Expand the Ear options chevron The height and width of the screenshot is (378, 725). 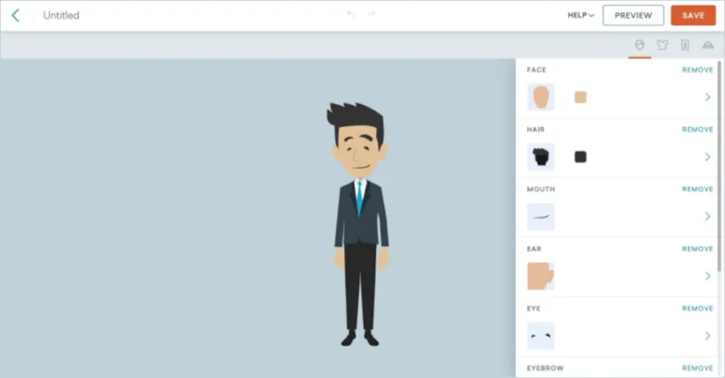[708, 276]
